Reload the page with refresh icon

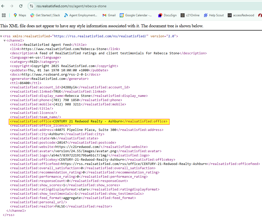[x=21, y=6]
